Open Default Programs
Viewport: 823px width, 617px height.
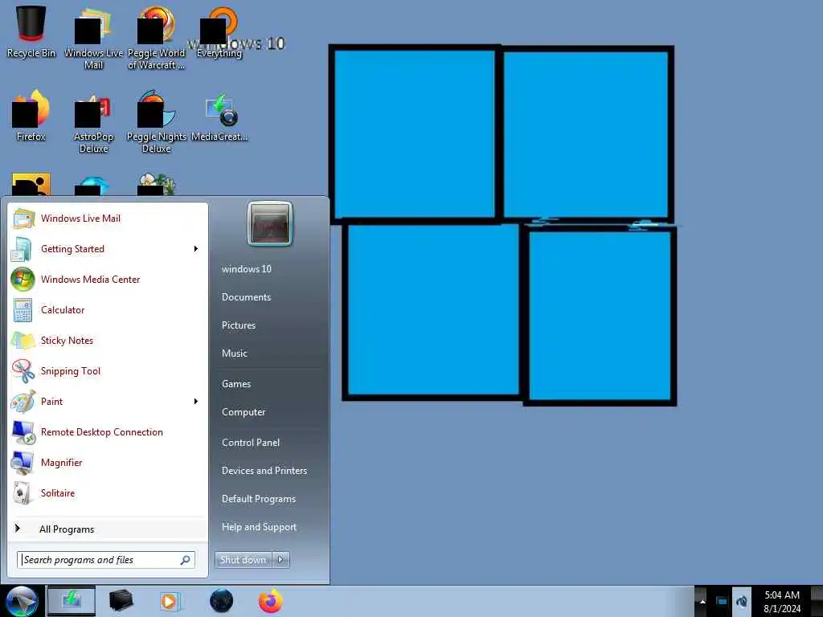[259, 499]
